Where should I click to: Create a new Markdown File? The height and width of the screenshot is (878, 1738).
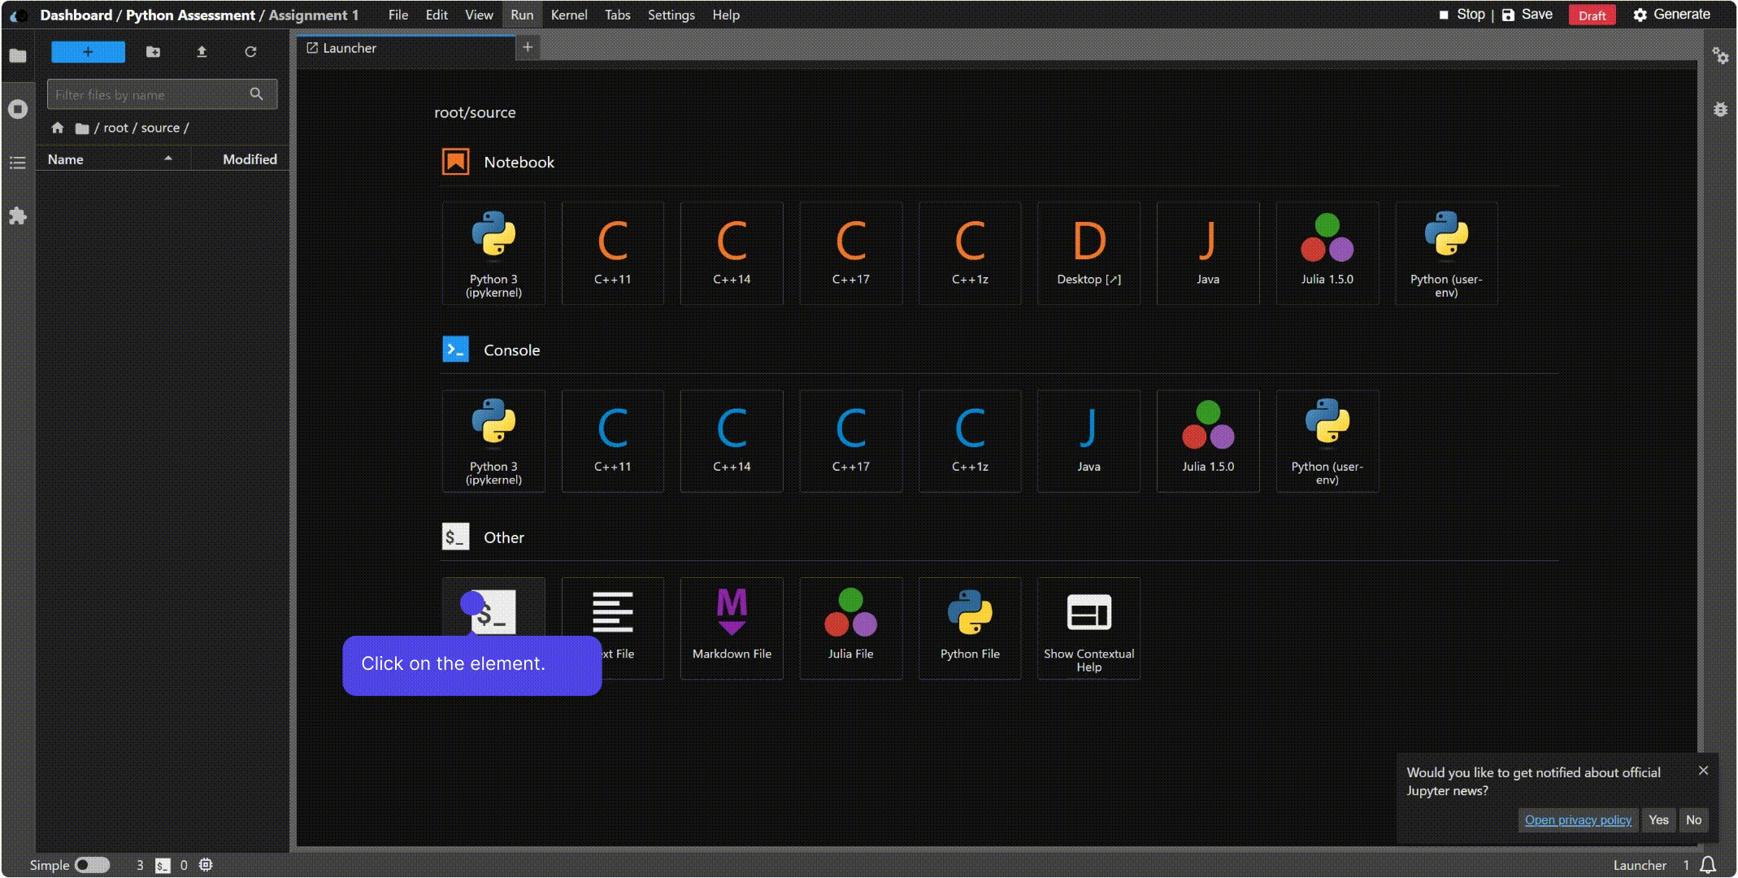732,628
